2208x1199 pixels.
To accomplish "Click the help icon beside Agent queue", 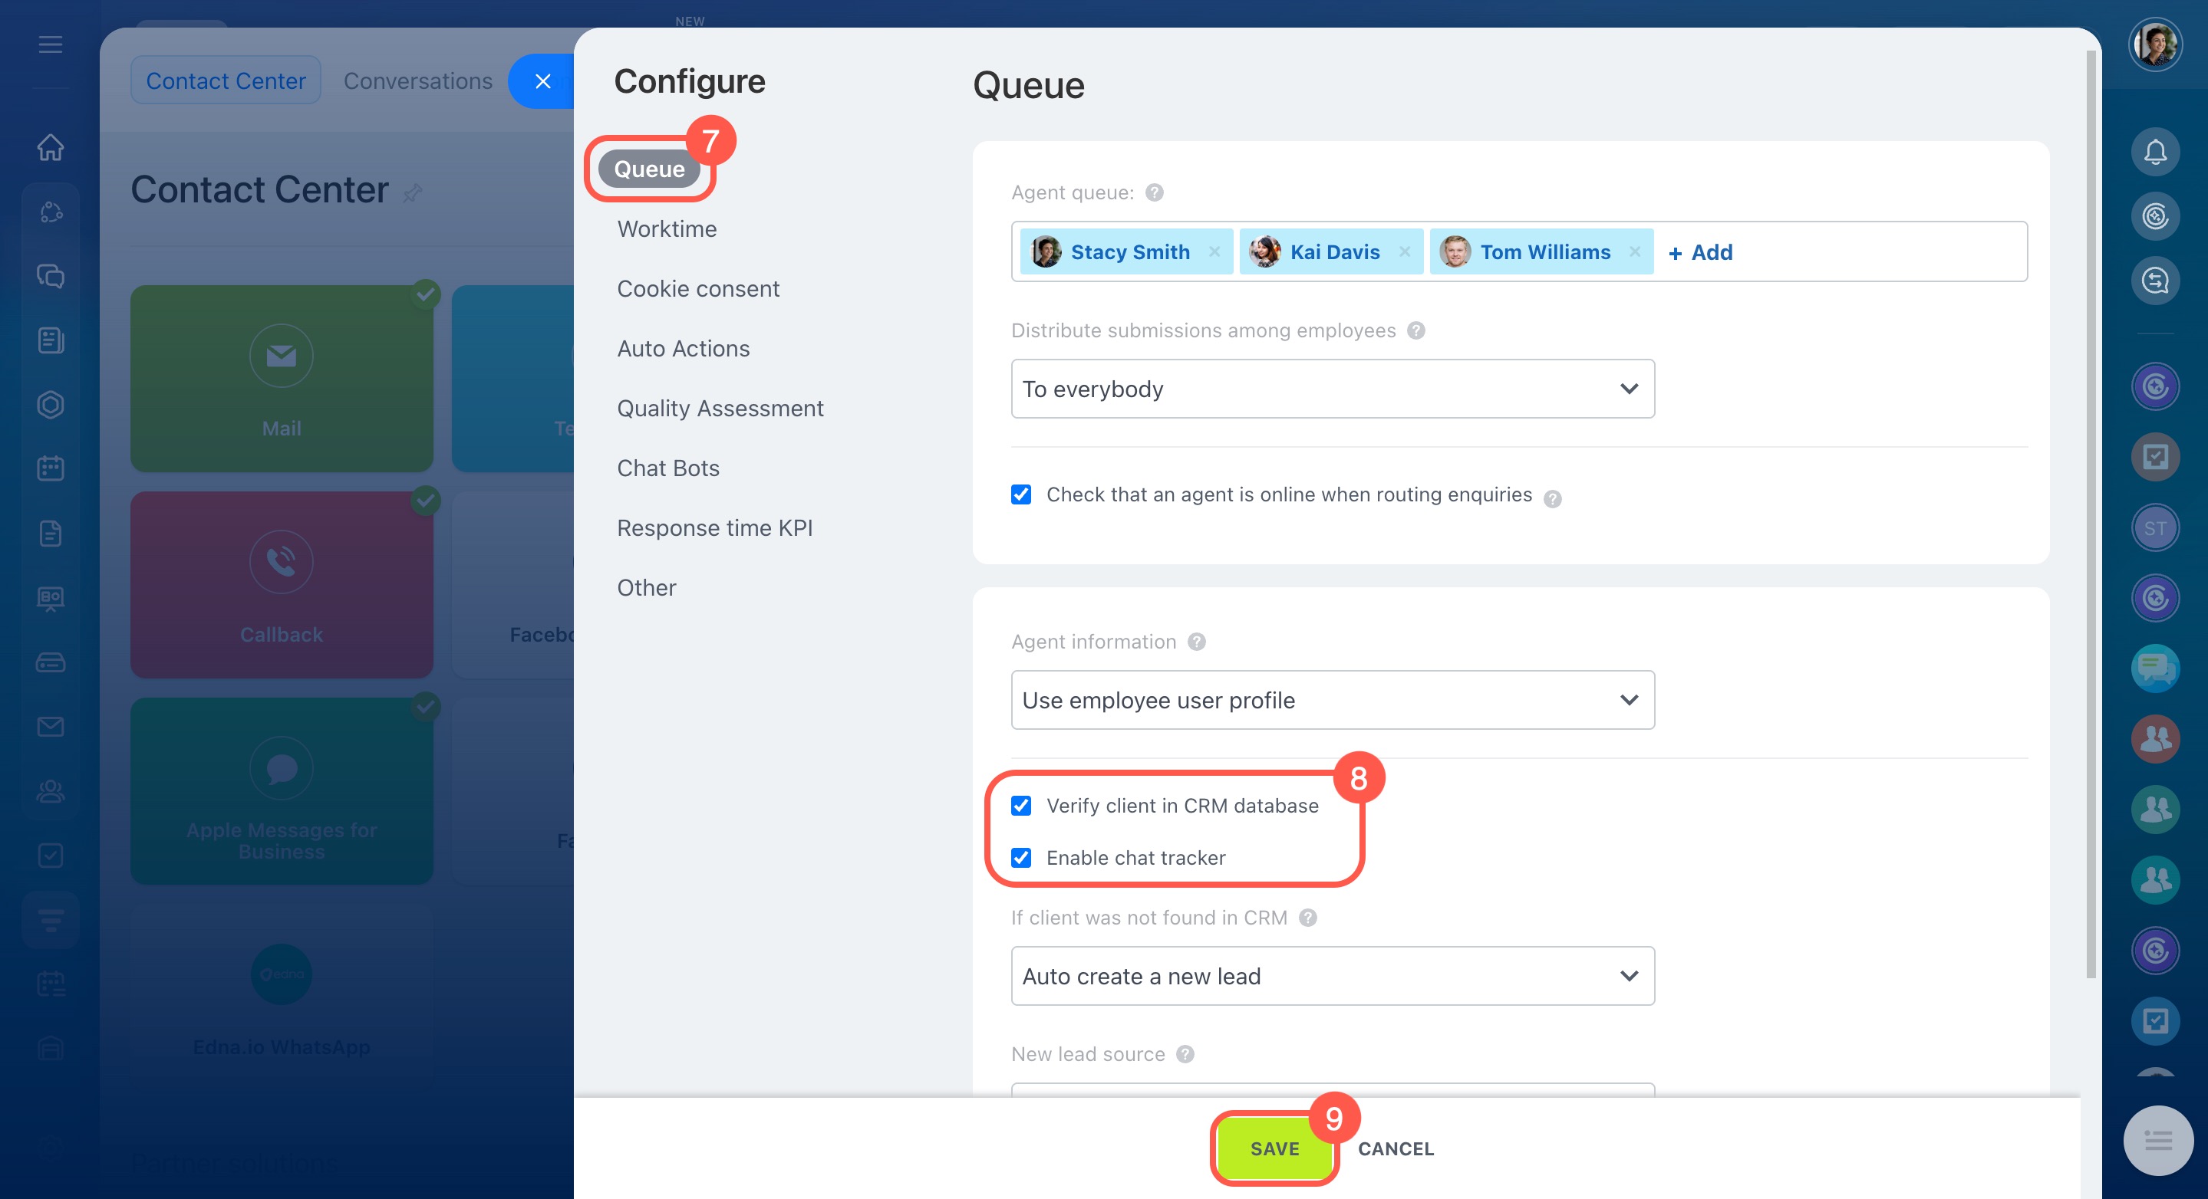I will click(x=1155, y=192).
